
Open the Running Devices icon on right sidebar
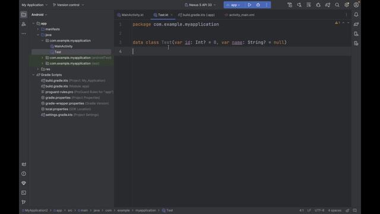click(356, 43)
